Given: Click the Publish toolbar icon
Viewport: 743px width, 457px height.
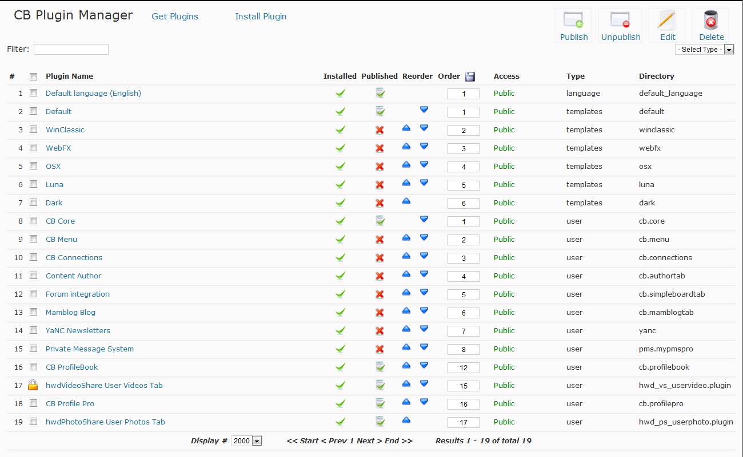Looking at the screenshot, I should pos(574,20).
